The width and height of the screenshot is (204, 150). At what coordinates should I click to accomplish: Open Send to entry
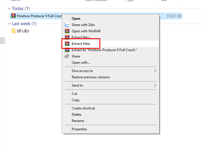click(x=110, y=86)
